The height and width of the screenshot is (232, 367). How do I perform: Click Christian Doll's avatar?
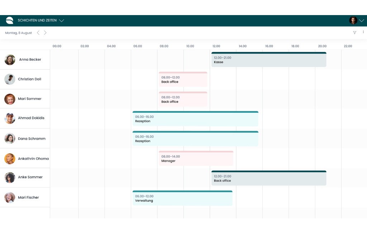10,79
